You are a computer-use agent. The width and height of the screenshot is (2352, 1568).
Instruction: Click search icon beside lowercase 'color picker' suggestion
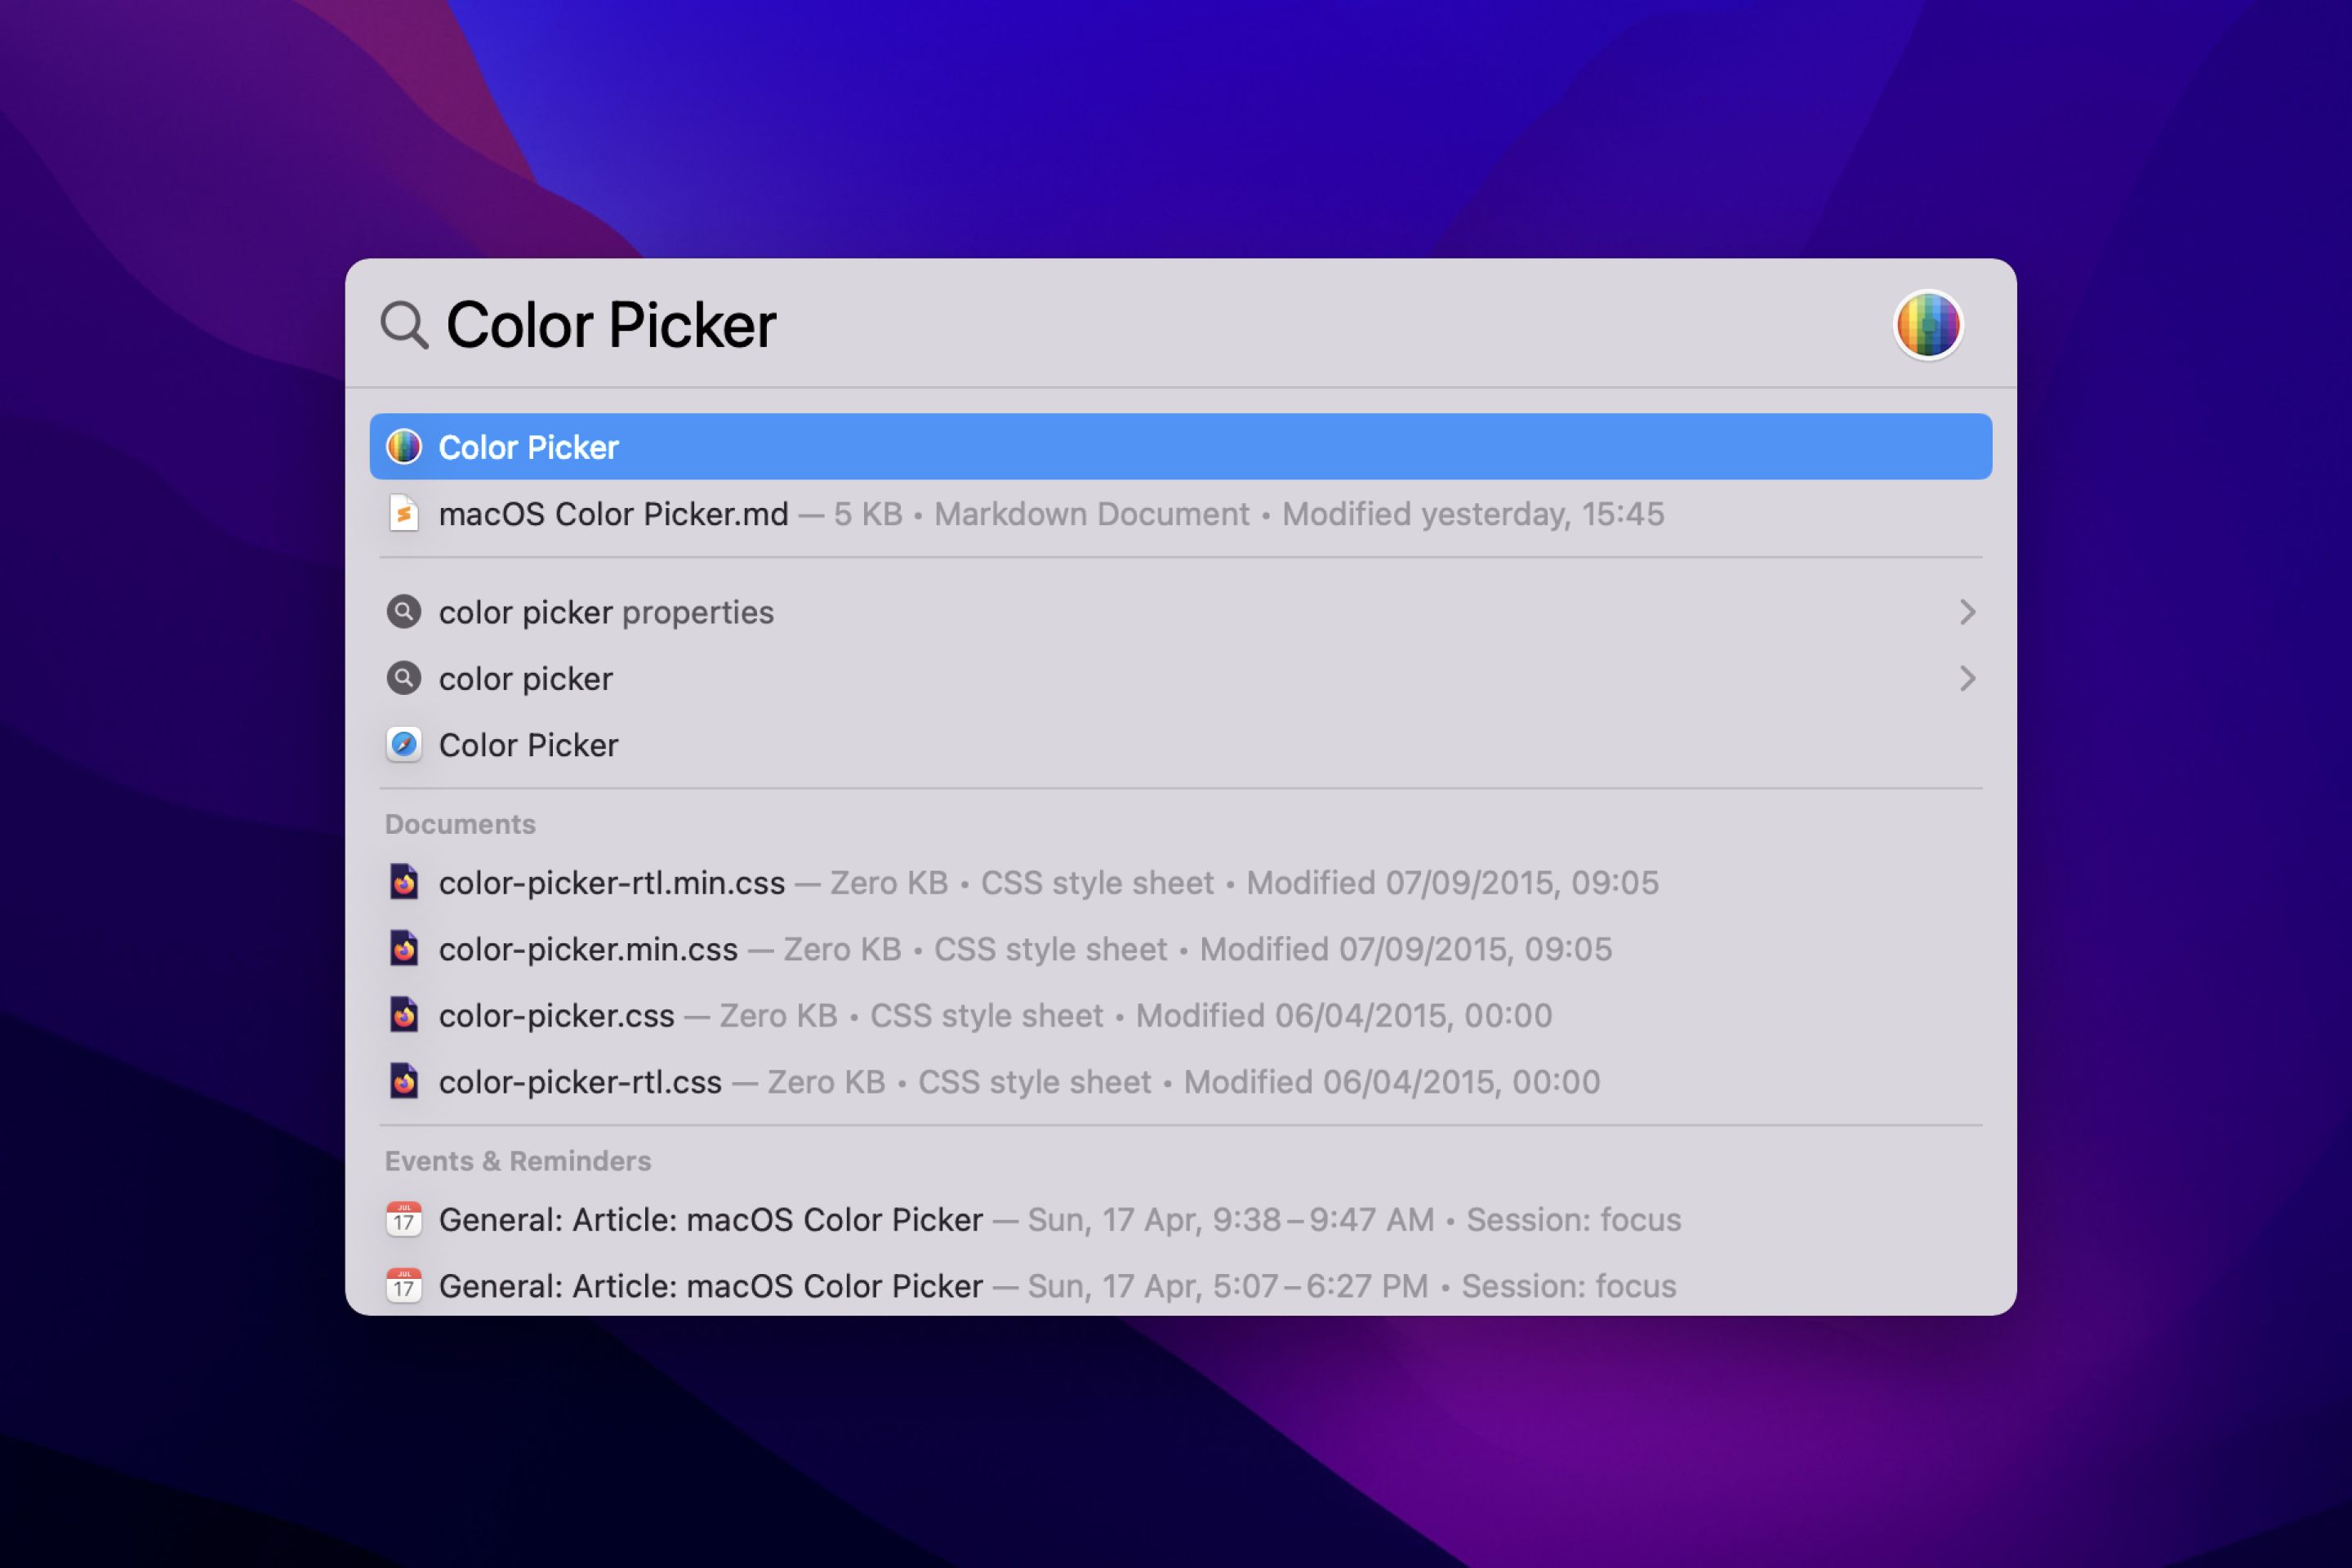point(404,679)
